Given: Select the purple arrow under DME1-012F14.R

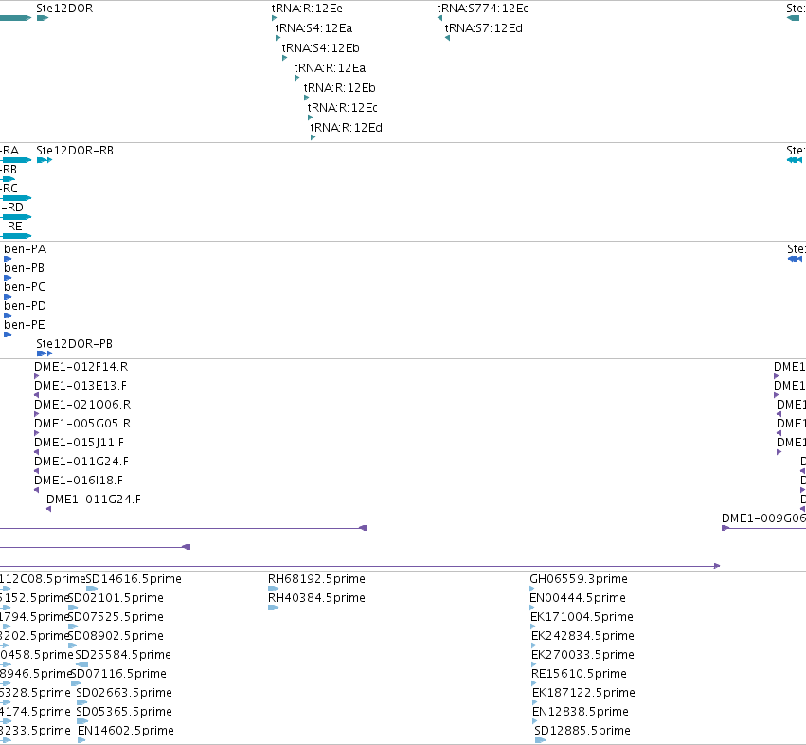Looking at the screenshot, I should (x=37, y=376).
